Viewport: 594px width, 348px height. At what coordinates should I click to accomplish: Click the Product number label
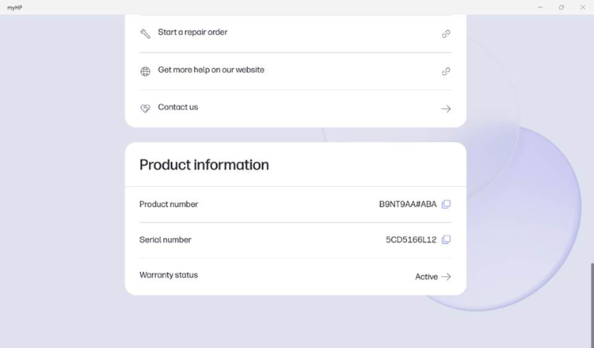[169, 205]
